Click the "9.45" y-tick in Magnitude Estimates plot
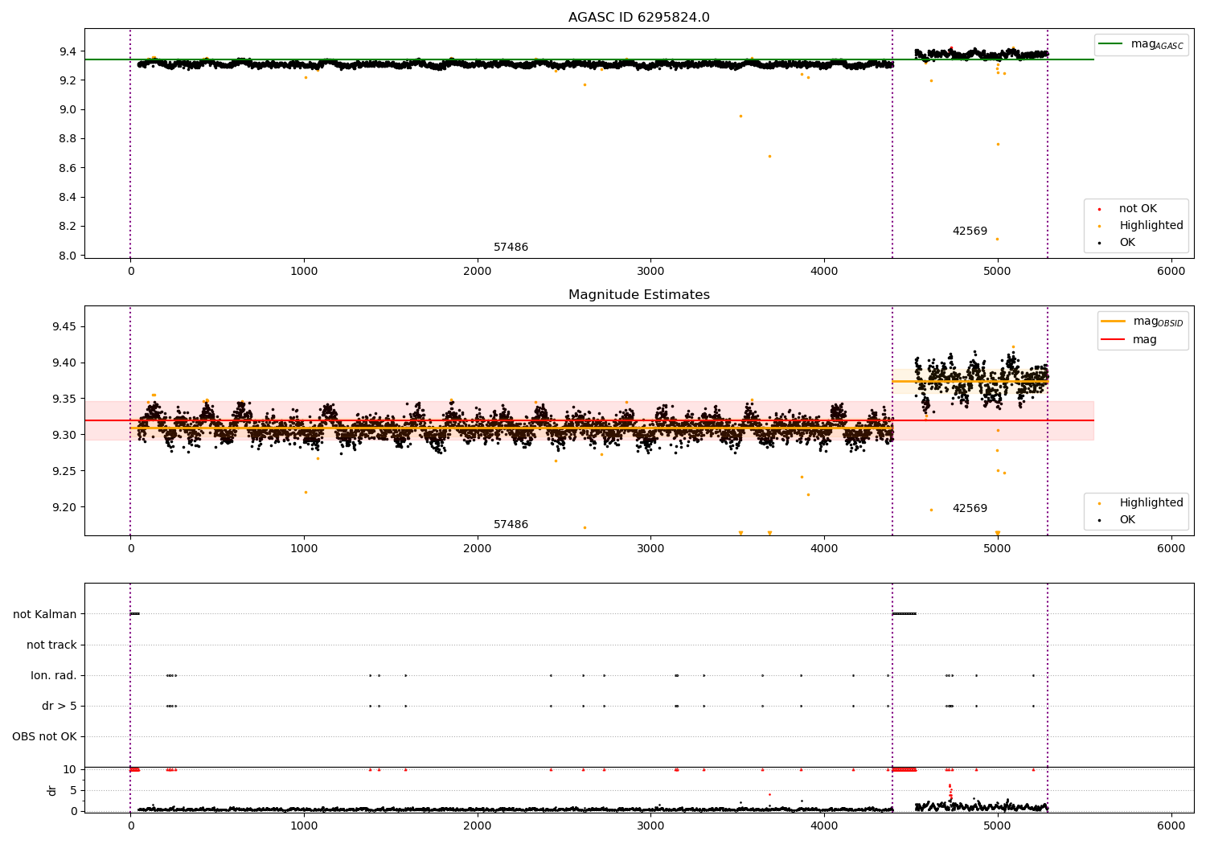This screenshot has height=844, width=1206. coord(65,326)
